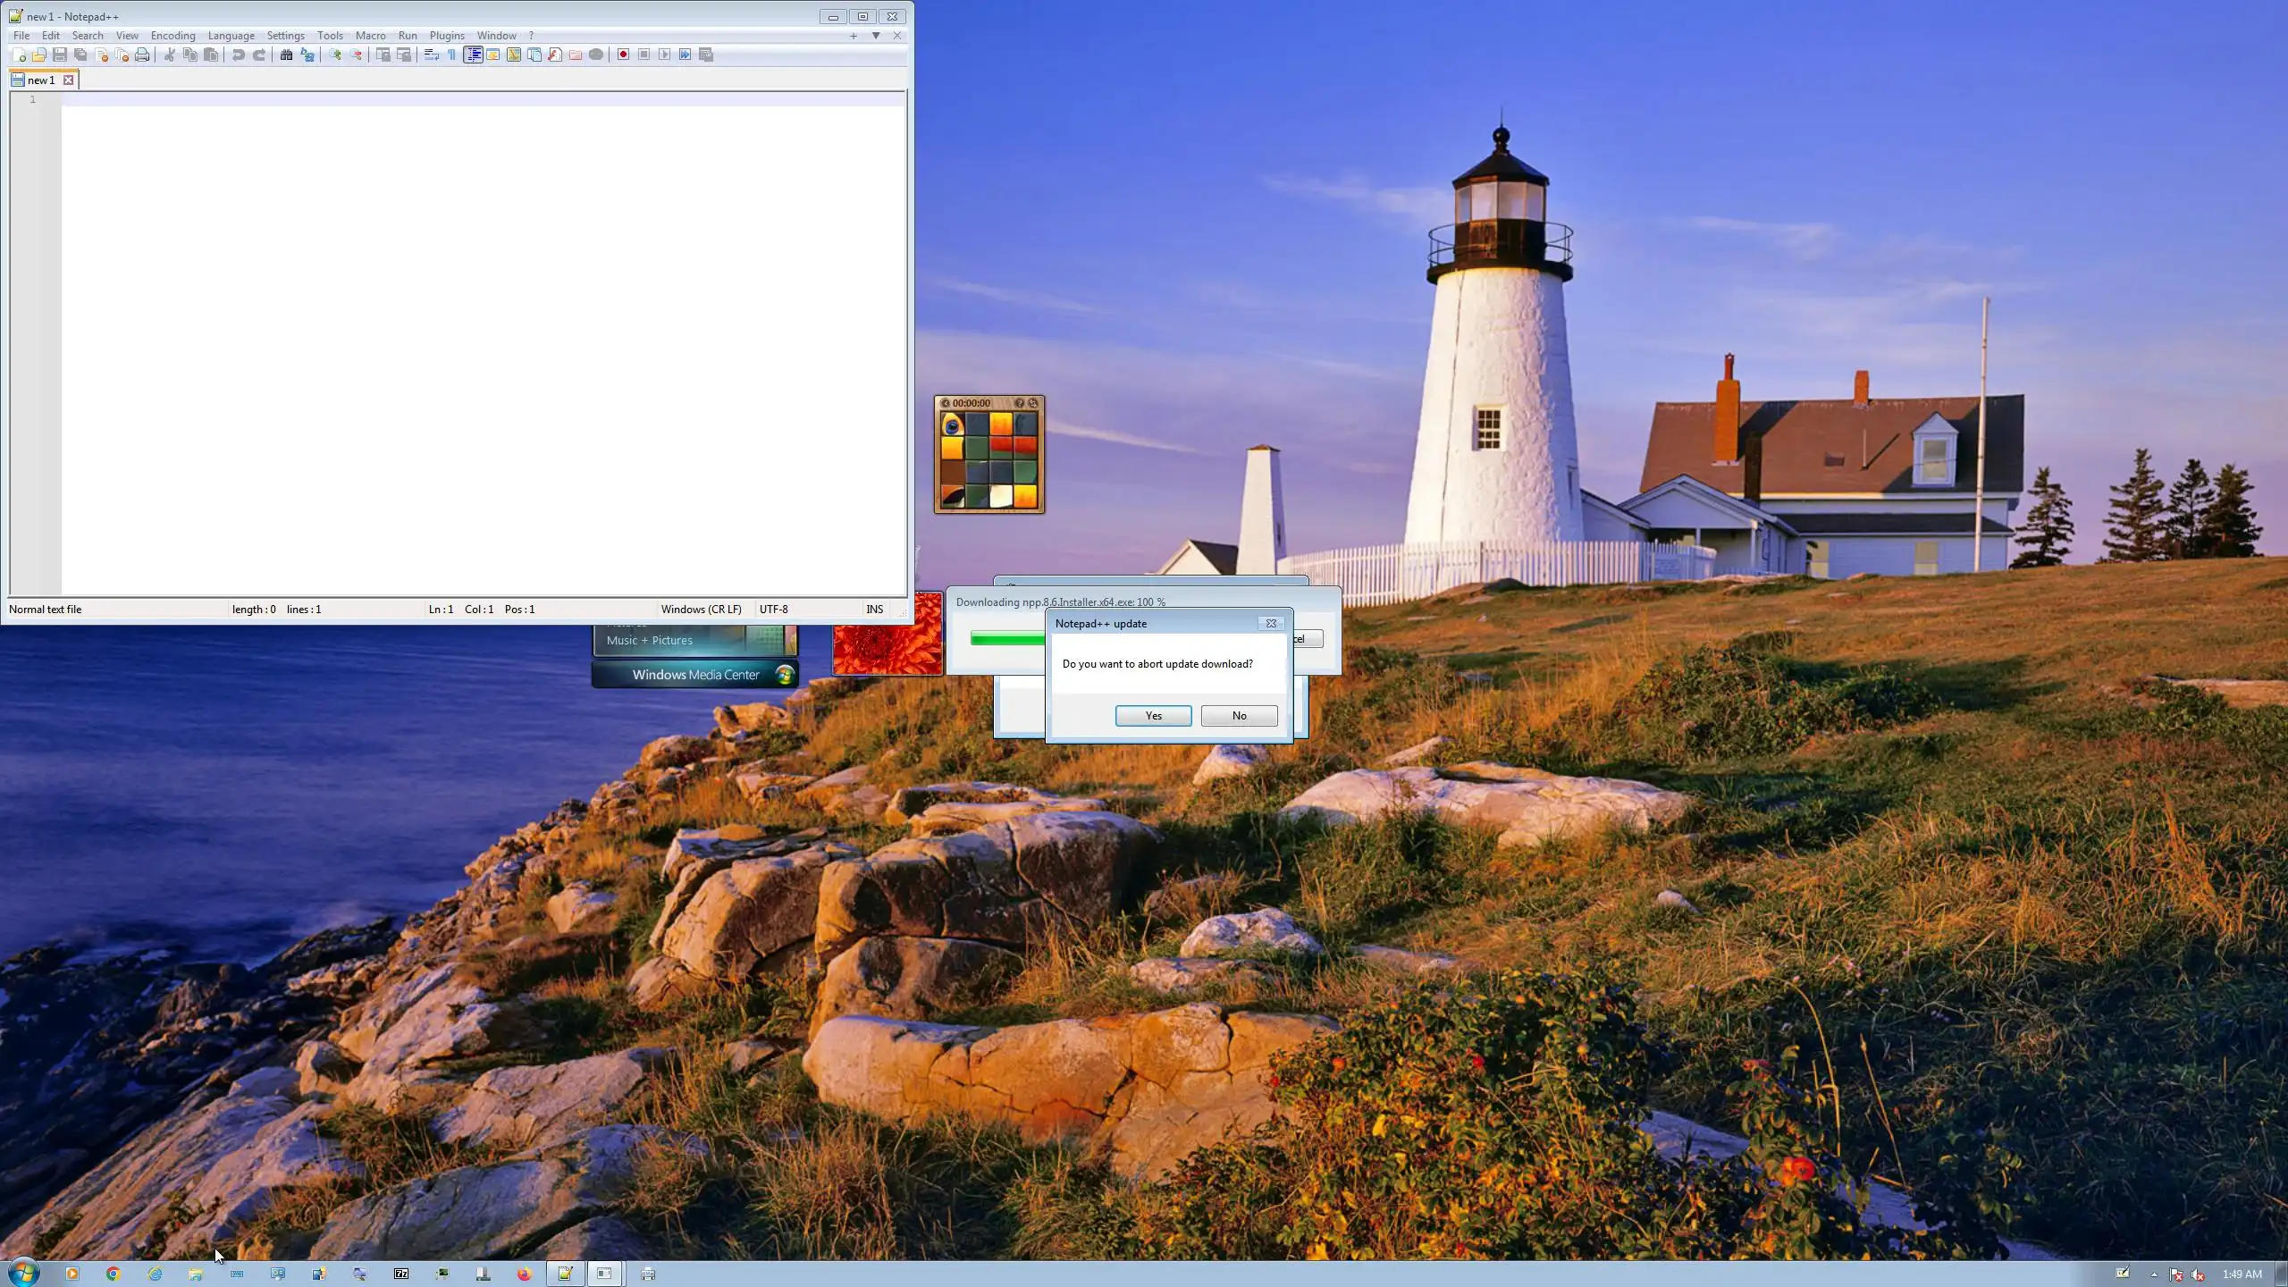Open the Encoding menu
Viewport: 2288px width, 1287px height.
(172, 36)
